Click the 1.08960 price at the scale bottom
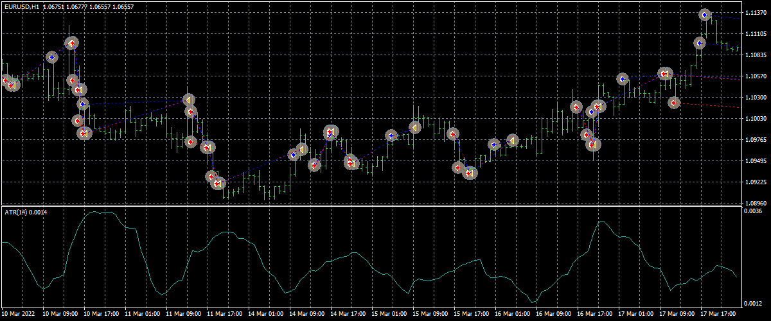Image resolution: width=771 pixels, height=321 pixels. click(x=756, y=202)
